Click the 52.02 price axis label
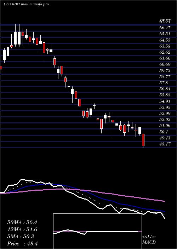This screenshot has width=177, height=249. [165, 120]
